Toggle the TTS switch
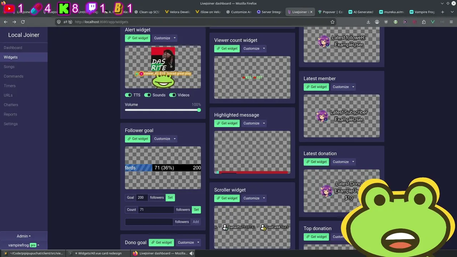The image size is (457, 257). 128,95
